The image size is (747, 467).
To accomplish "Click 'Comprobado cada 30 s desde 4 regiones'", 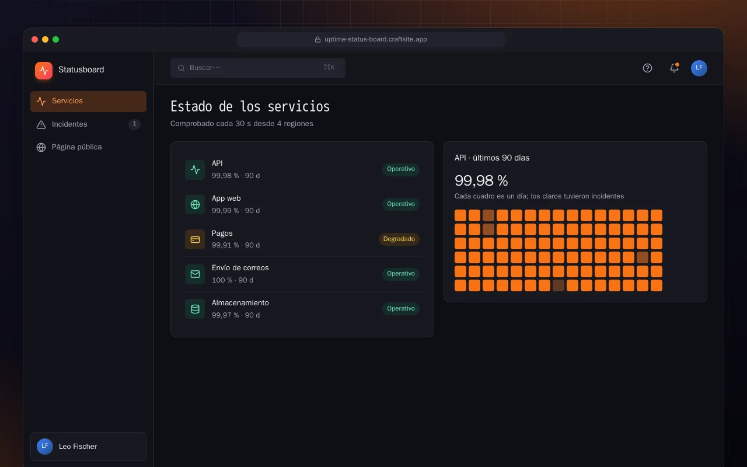I will 242,124.
